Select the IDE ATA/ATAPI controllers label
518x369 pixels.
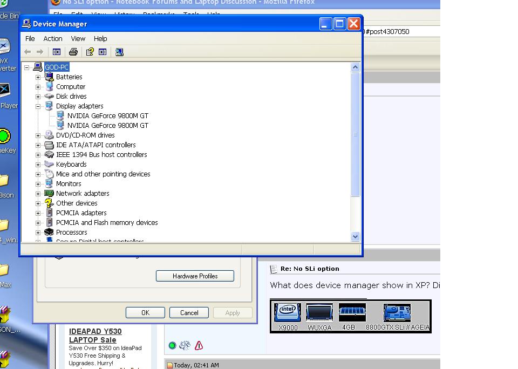click(x=96, y=145)
